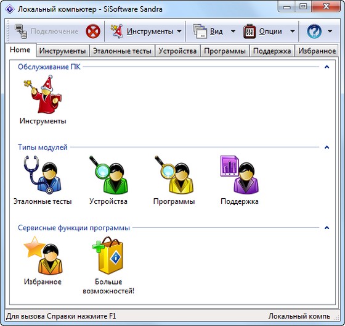Click status text Для вызова Справки нажмите F1
Image resolution: width=345 pixels, height=326 pixels.
point(61,316)
